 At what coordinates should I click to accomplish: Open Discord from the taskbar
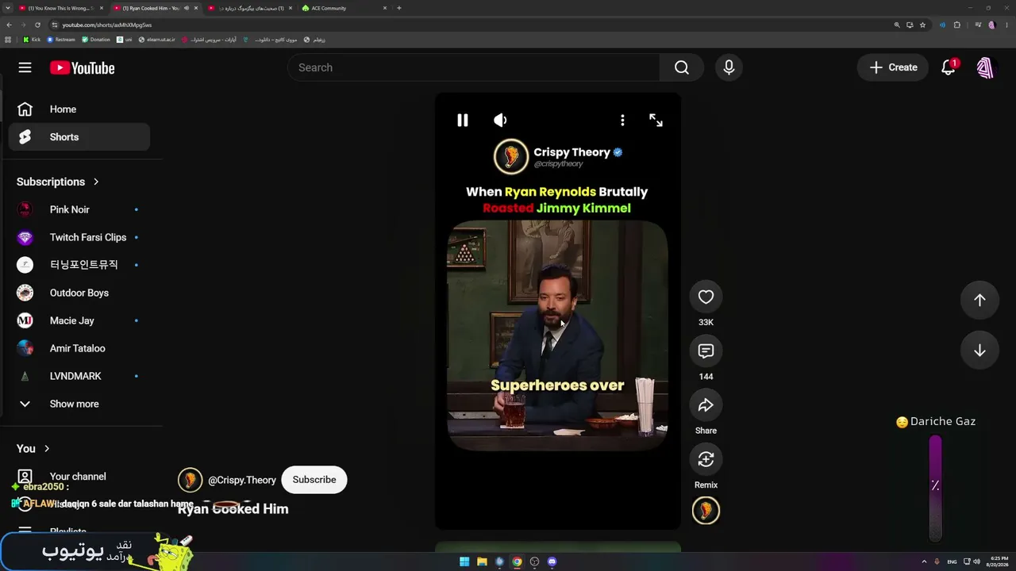pos(552,561)
